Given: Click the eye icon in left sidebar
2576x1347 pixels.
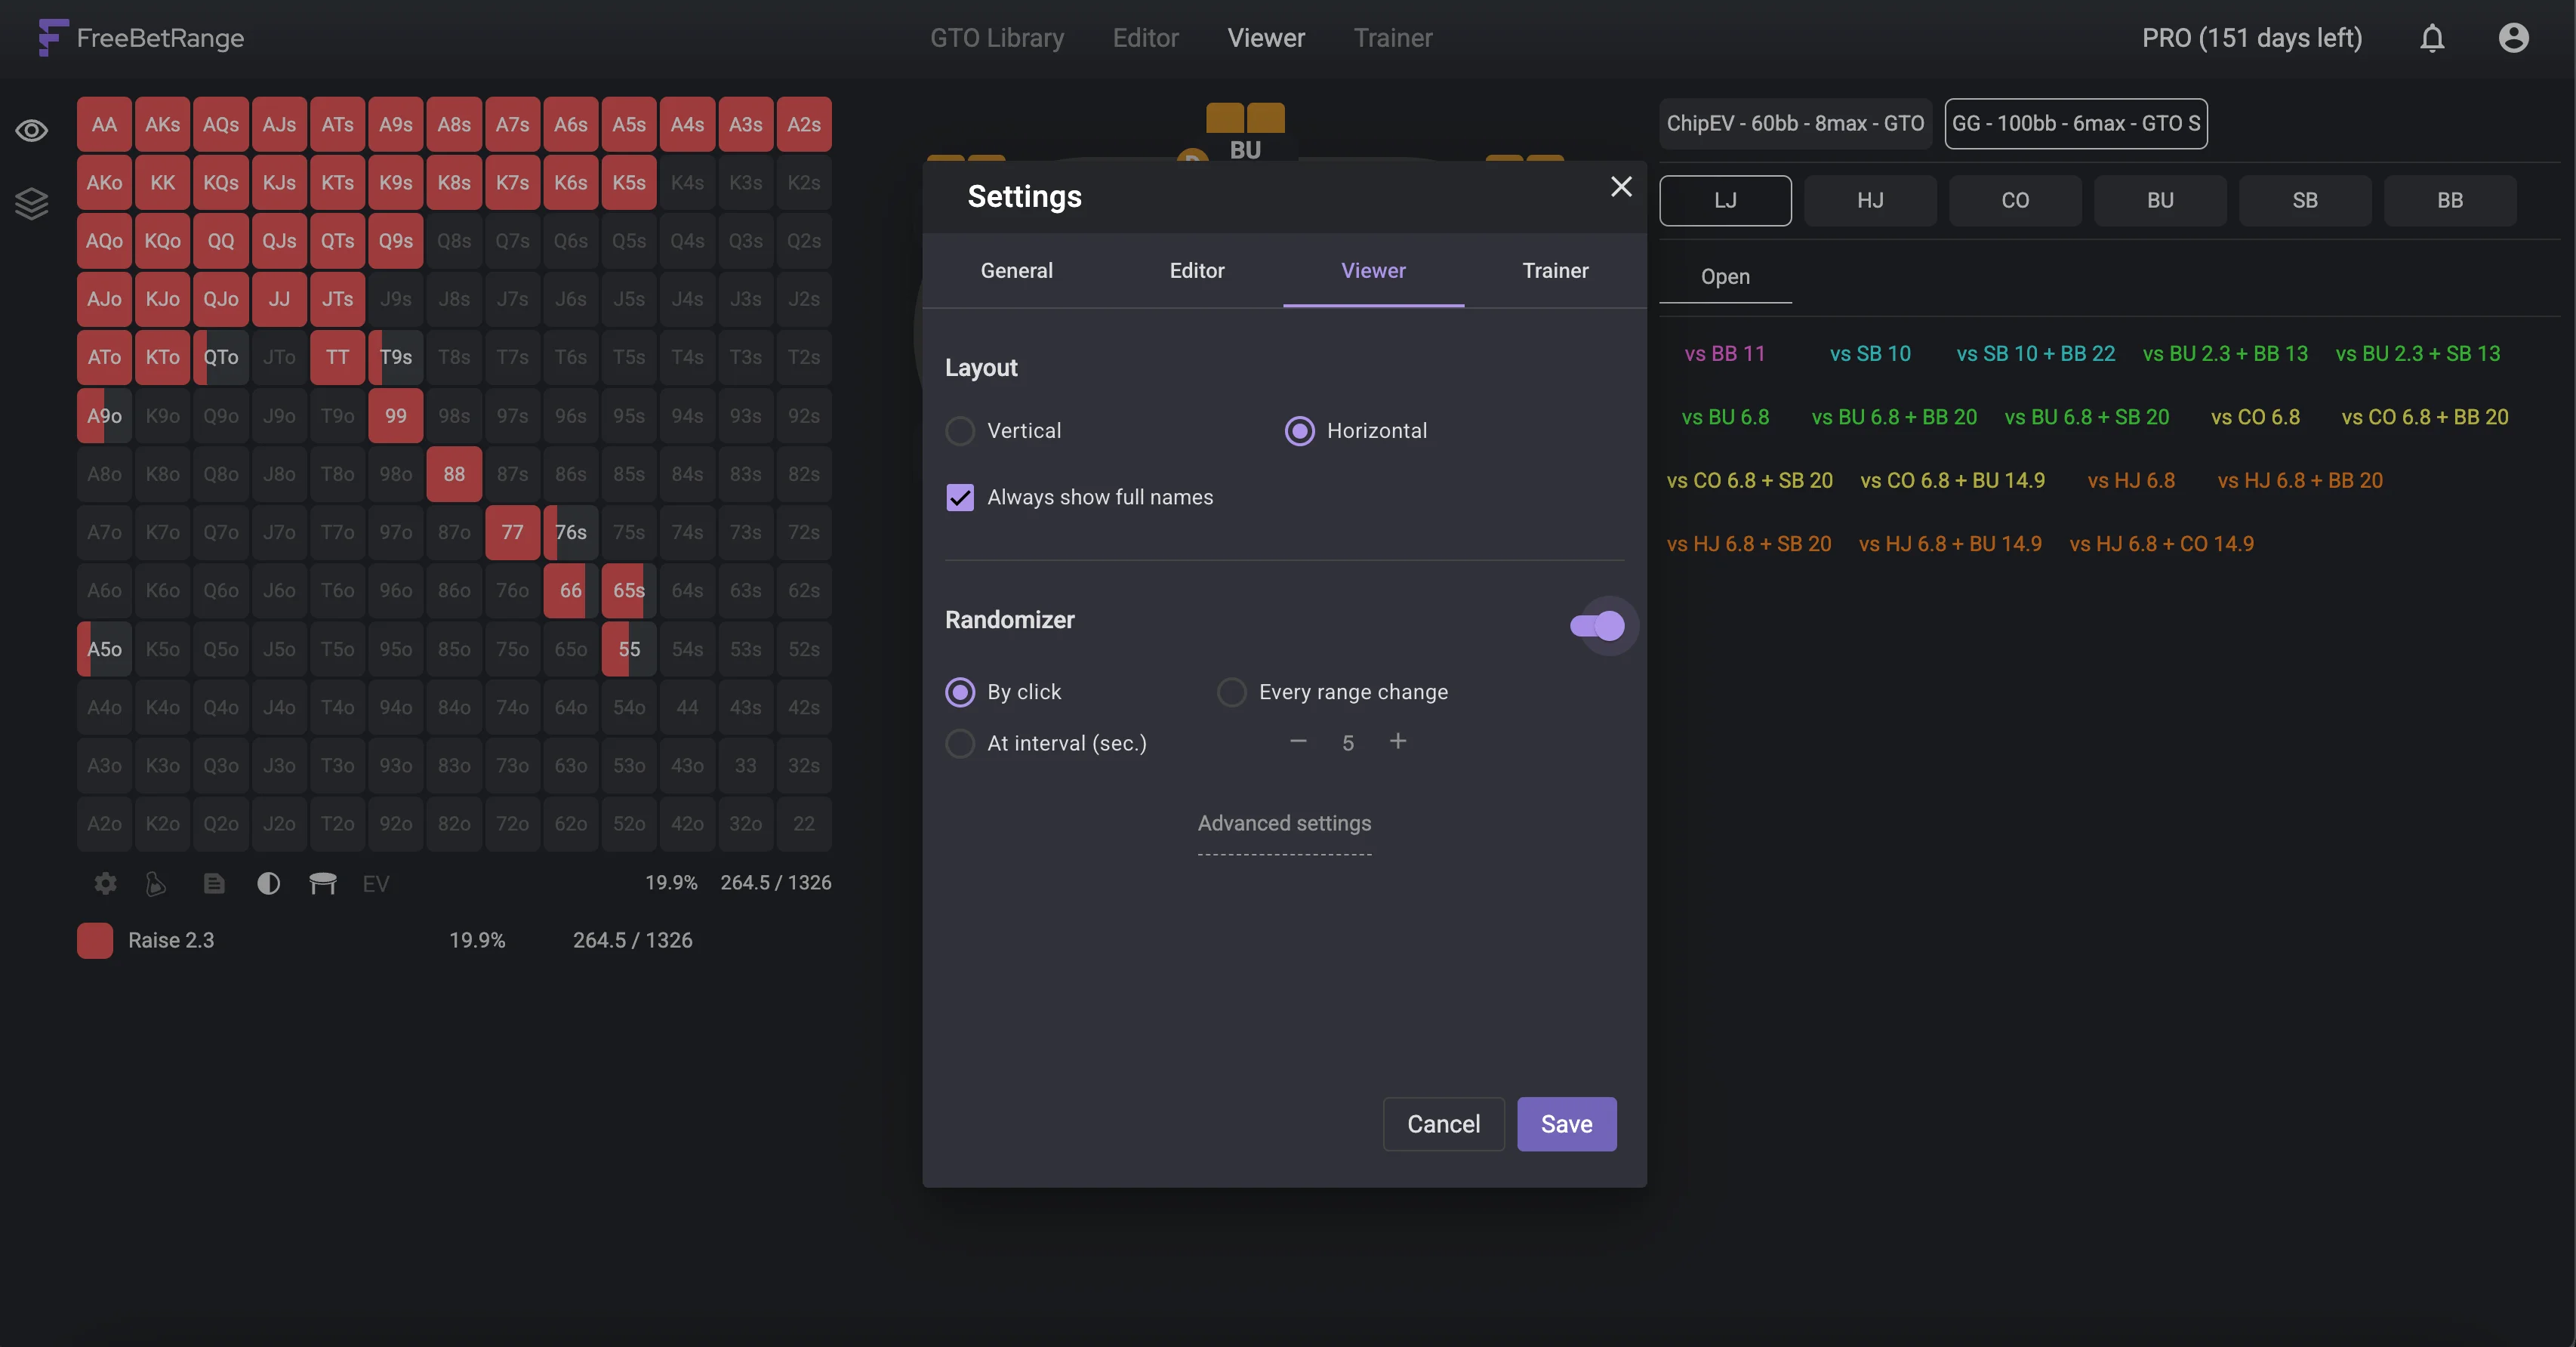Looking at the screenshot, I should 31,131.
